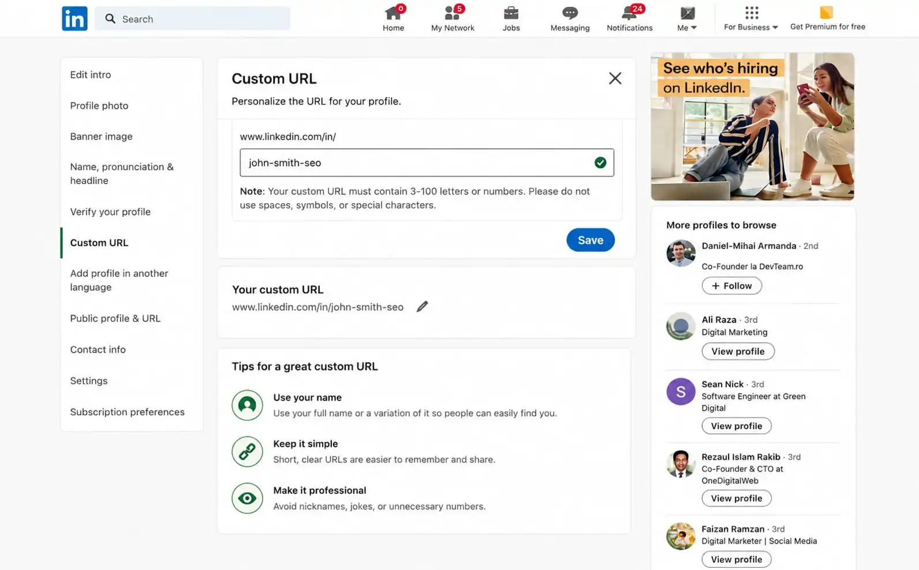
Task: Open Name, pronunciation & headline
Action: [122, 174]
